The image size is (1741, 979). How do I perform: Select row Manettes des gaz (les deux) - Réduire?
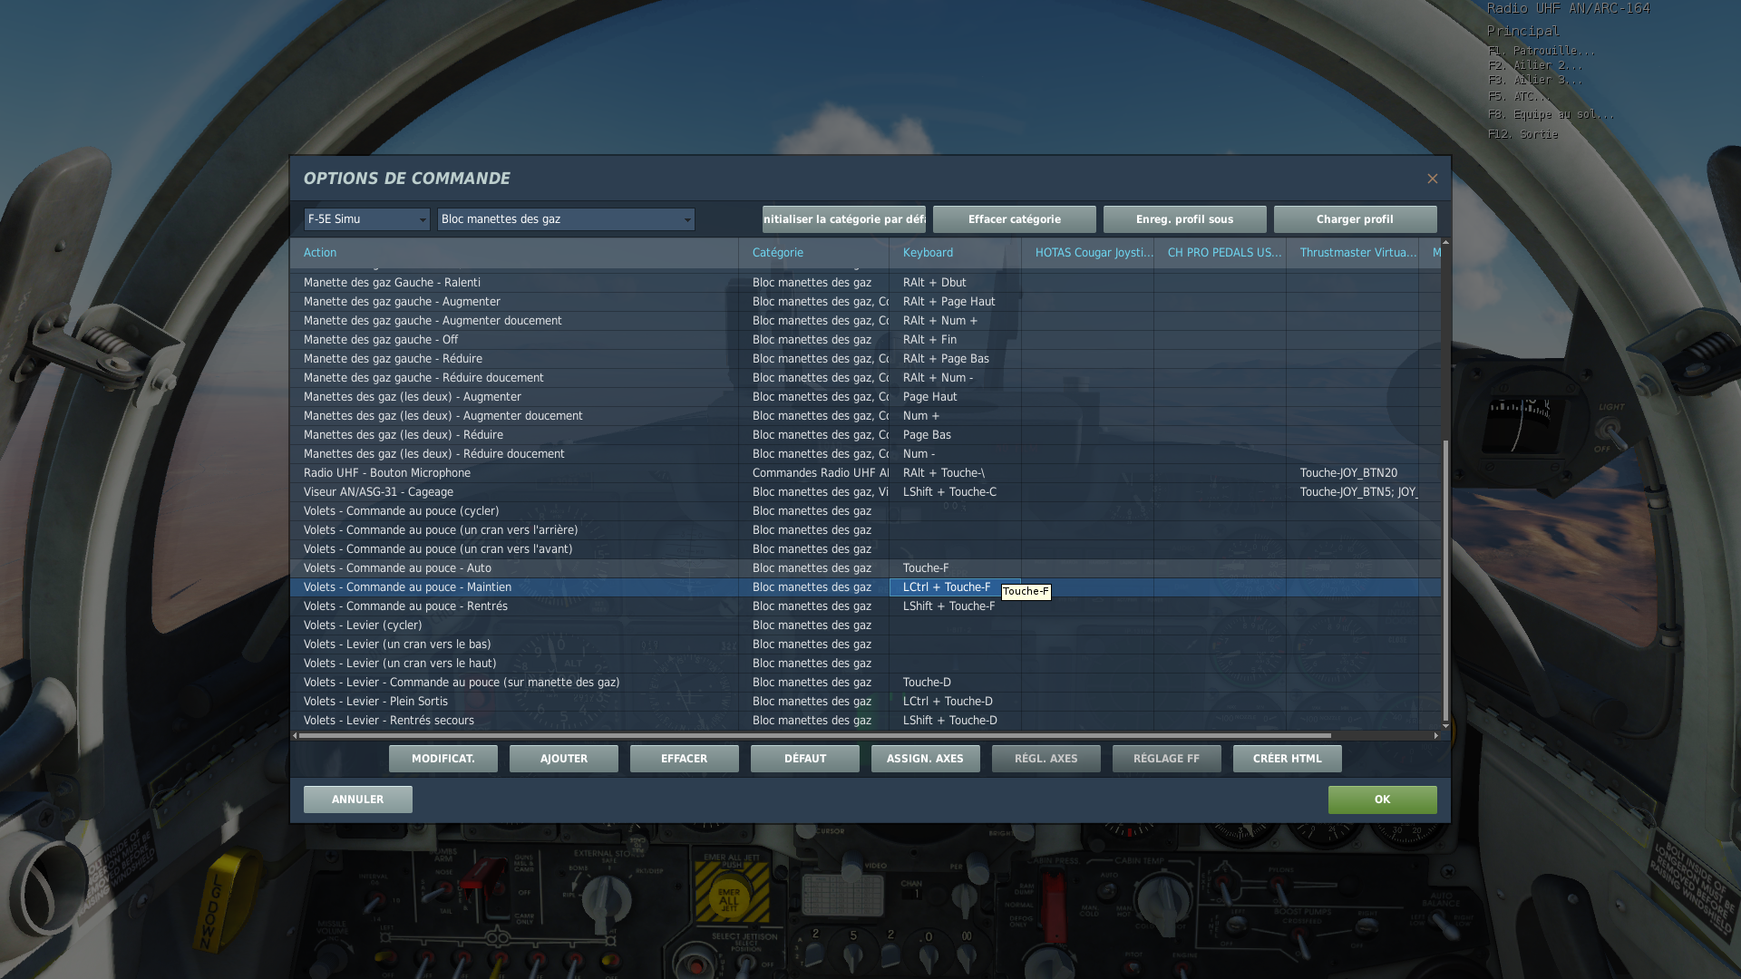pos(865,435)
